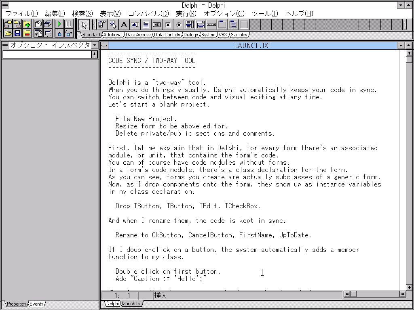Show the Properties tab in Object Inspector

[16, 304]
